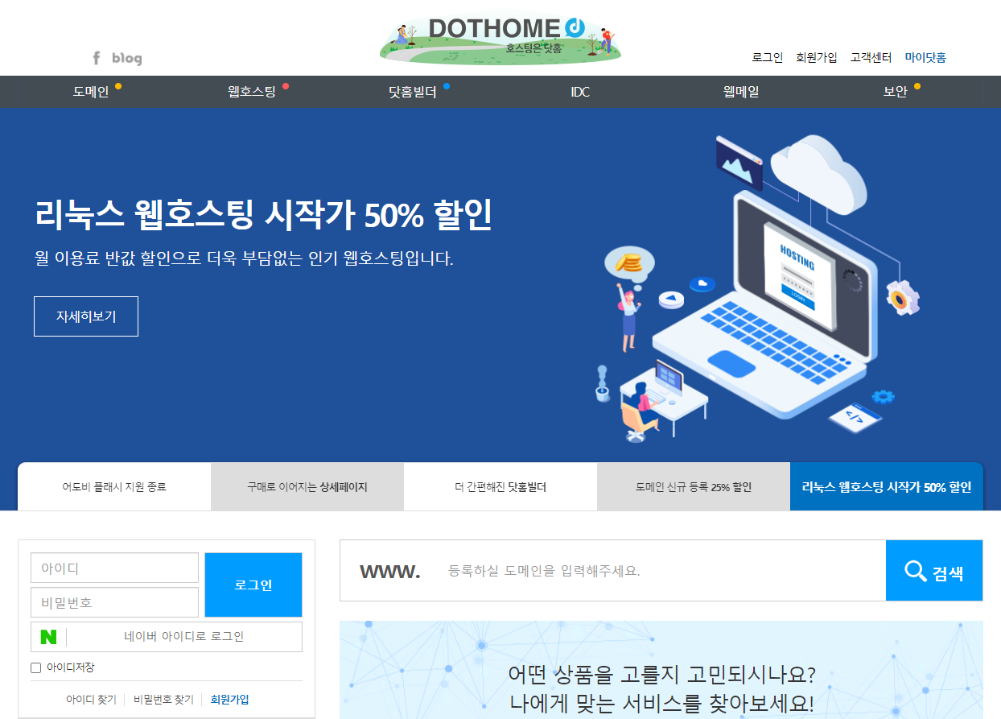Click the 월 이용료 반값 할인 subtitle text
This screenshot has height=719, width=1001.
(x=244, y=259)
